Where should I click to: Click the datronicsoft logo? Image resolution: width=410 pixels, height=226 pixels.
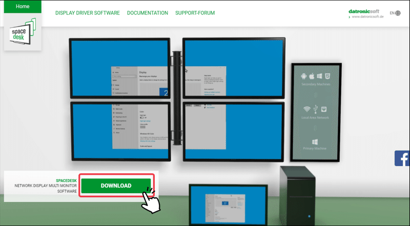click(364, 11)
